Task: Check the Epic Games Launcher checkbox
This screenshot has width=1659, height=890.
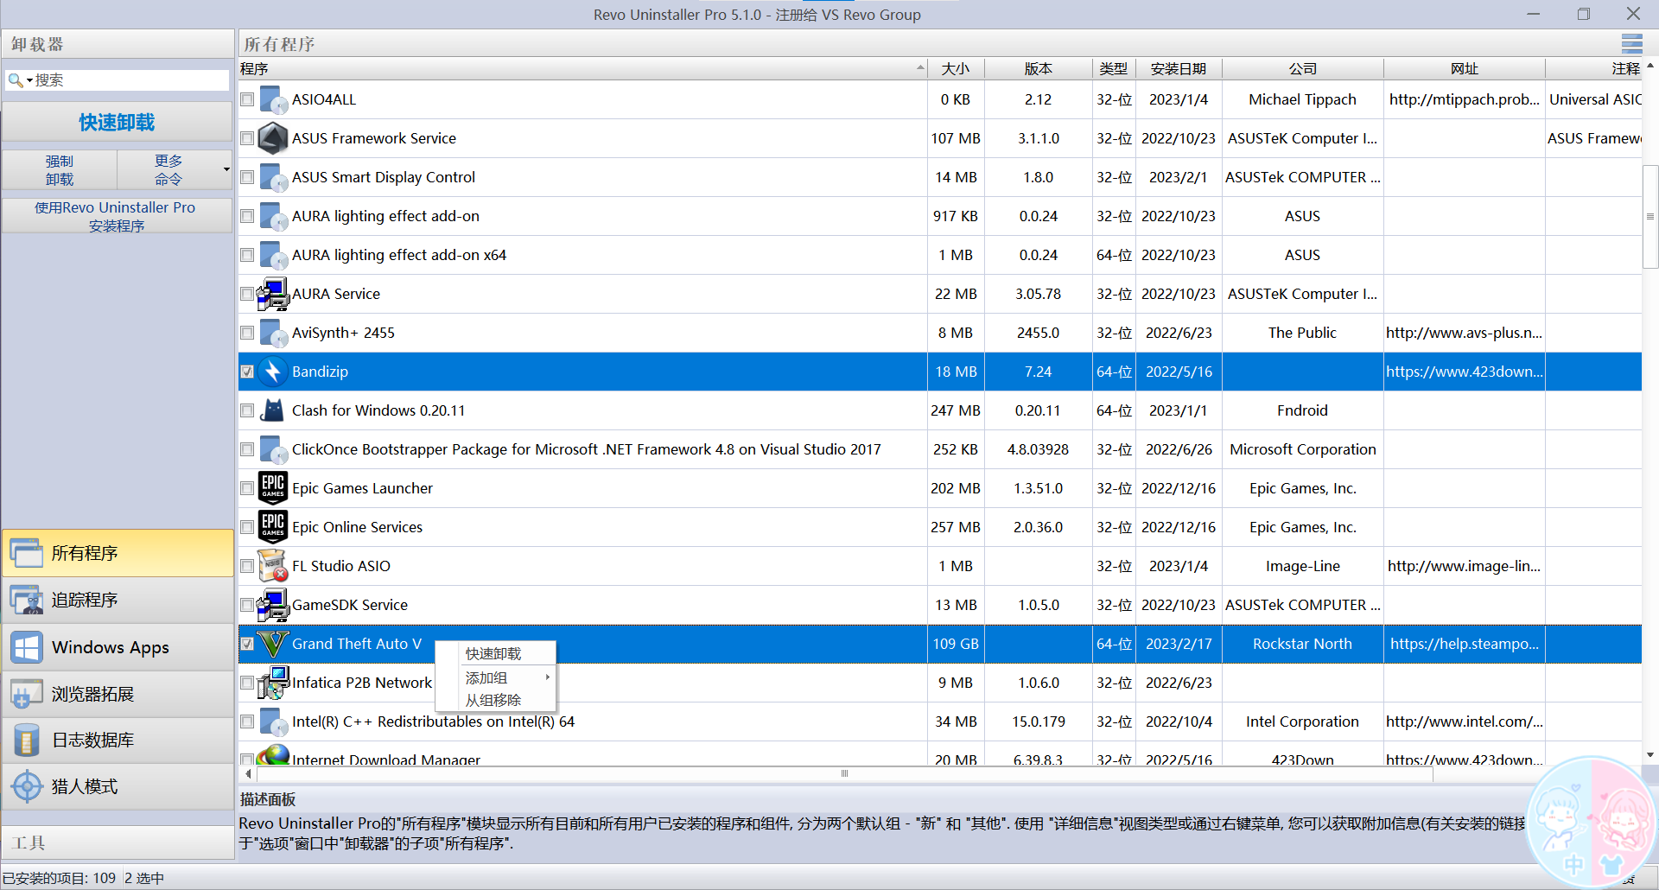Action: click(x=247, y=488)
